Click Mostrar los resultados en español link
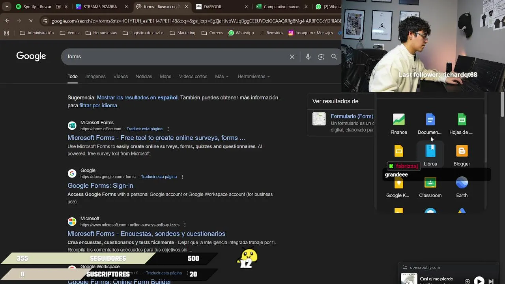Image resolution: width=505 pixels, height=284 pixels. tap(137, 97)
